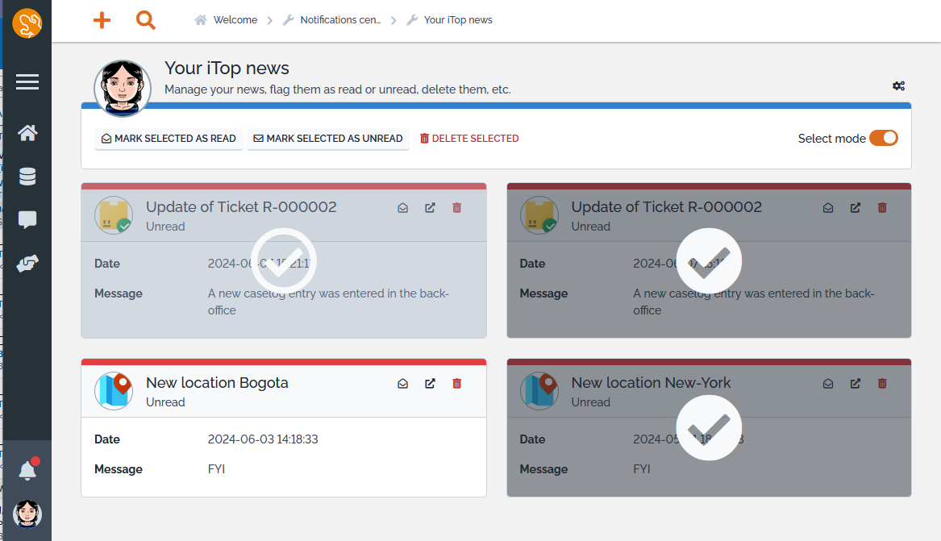Open the Welcome home sidebar icon
The height and width of the screenshot is (541, 941).
(x=27, y=133)
